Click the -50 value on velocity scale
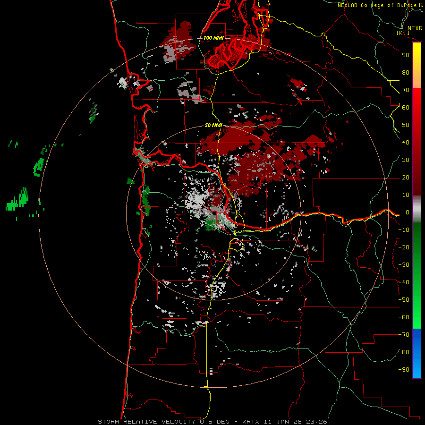This screenshot has width=425, height=425. pos(404,300)
